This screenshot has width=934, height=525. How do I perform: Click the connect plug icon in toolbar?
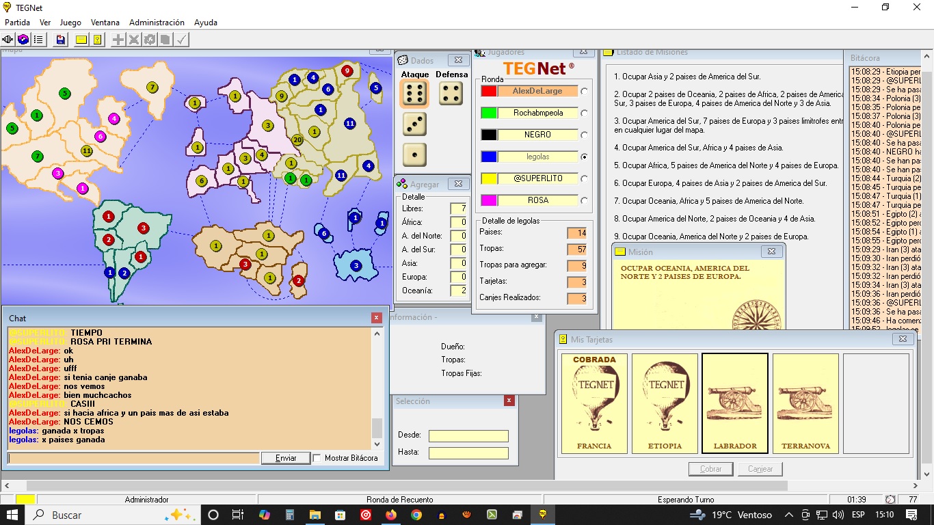point(9,40)
